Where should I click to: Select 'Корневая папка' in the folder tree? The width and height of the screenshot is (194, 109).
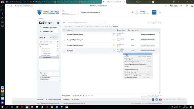click(x=49, y=42)
